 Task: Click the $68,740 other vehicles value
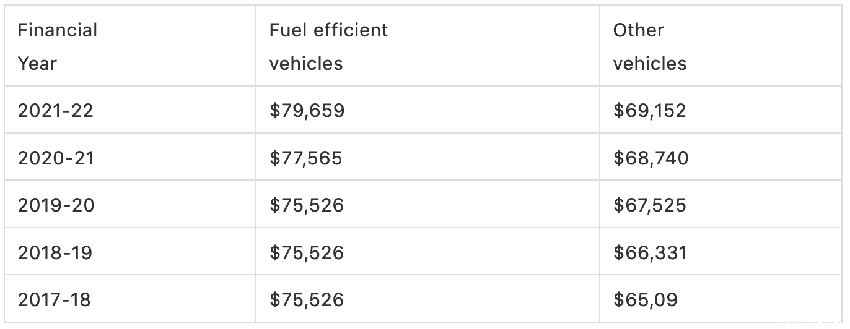pos(651,158)
